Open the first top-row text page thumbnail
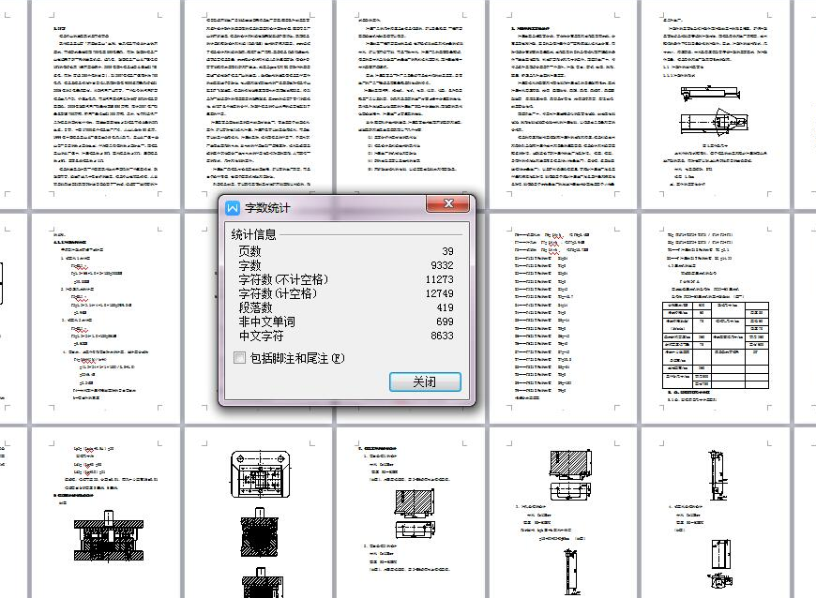Viewport: 816px width, 598px height. (x=106, y=104)
